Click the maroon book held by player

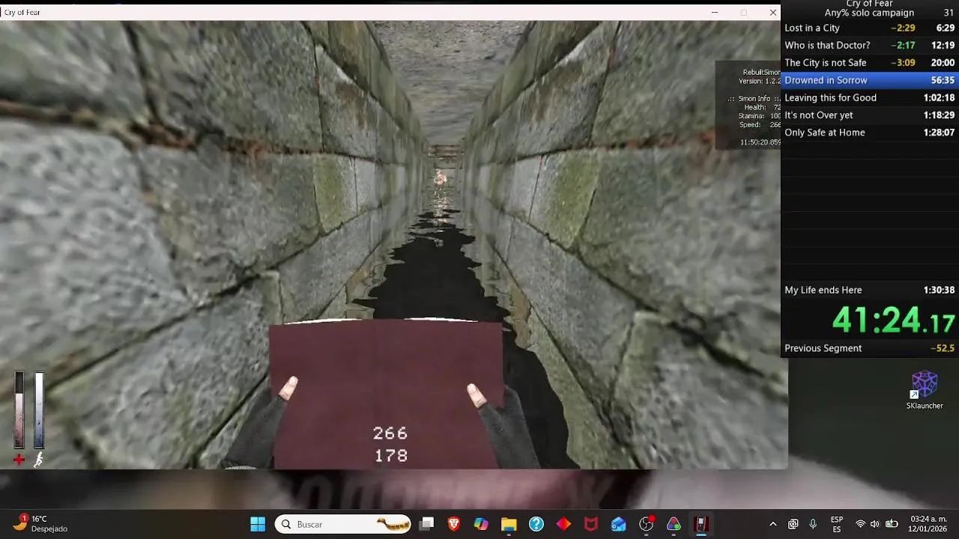[x=386, y=393]
